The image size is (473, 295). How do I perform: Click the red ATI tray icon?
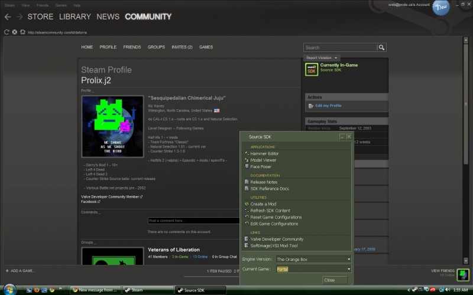[x=433, y=290]
